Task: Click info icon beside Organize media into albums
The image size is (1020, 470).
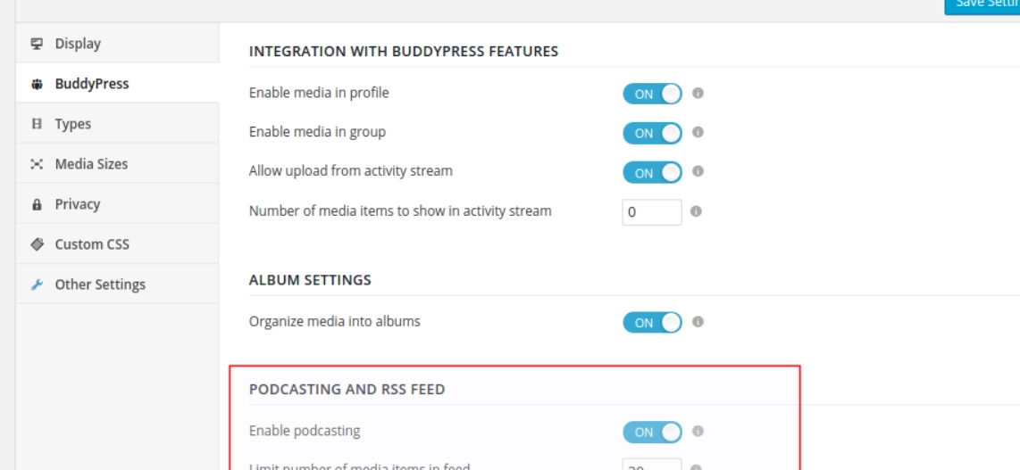Action: click(x=698, y=322)
